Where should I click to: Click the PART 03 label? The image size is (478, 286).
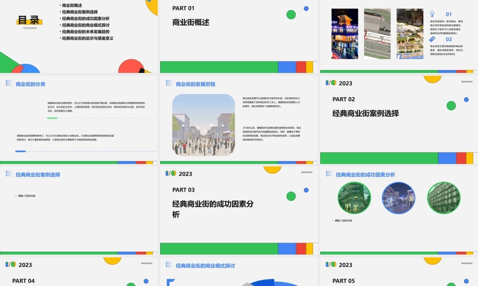183,190
